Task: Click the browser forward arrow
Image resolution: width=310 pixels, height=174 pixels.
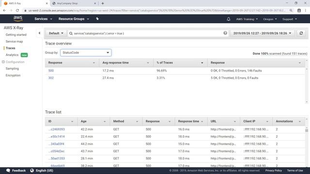Action: (11, 11)
